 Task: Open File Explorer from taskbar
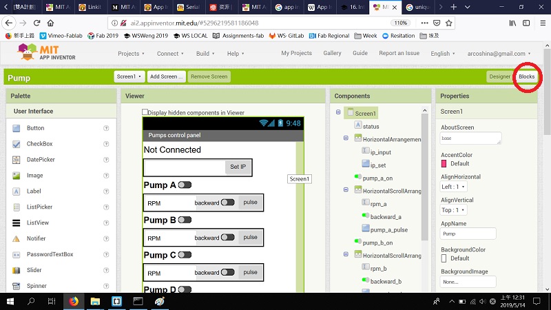[x=95, y=301]
